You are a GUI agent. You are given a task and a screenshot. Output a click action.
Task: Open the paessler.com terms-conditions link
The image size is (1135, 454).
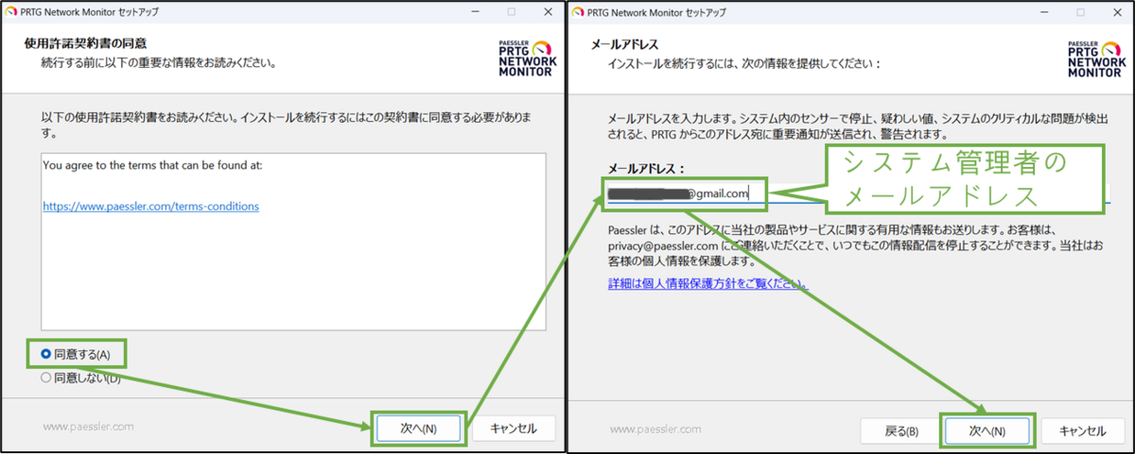(150, 206)
